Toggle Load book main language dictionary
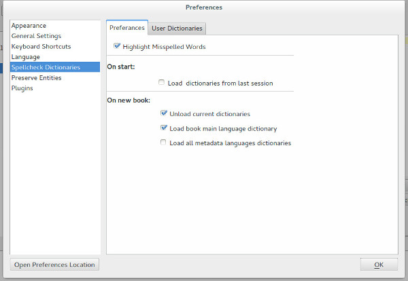Image resolution: width=408 pixels, height=281 pixels. pyautogui.click(x=164, y=128)
